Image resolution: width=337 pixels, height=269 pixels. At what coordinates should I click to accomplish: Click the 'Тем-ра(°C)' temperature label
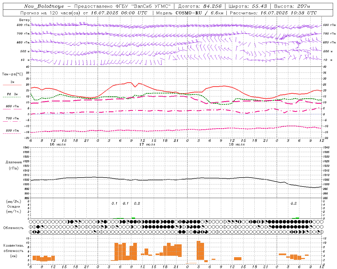pyautogui.click(x=12, y=74)
